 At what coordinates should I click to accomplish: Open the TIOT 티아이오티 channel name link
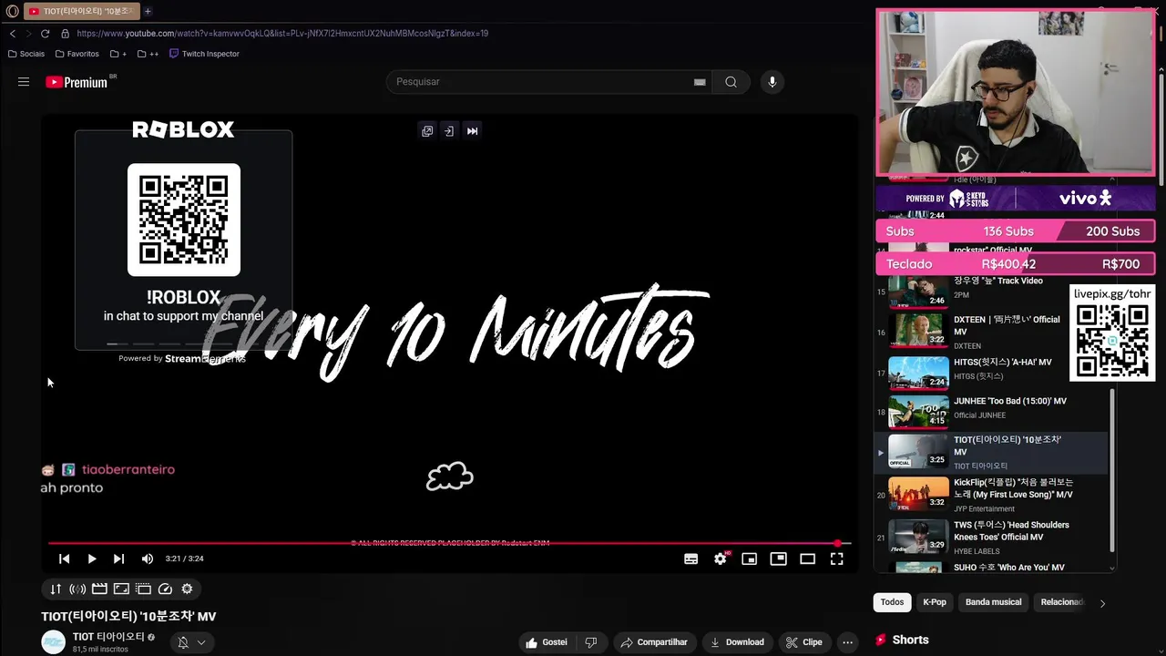click(x=108, y=637)
